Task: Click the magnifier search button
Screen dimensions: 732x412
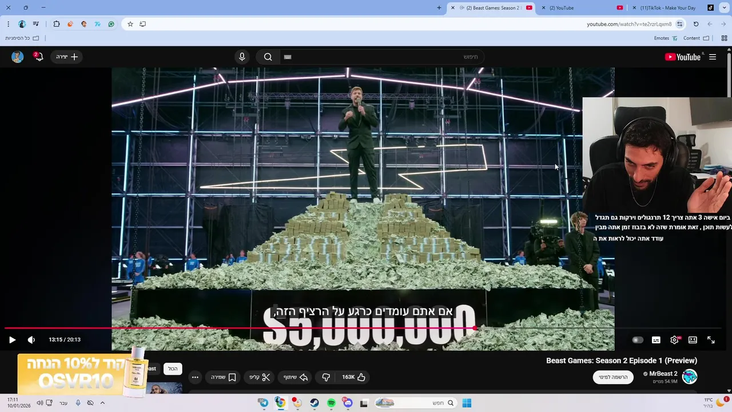Action: (268, 57)
